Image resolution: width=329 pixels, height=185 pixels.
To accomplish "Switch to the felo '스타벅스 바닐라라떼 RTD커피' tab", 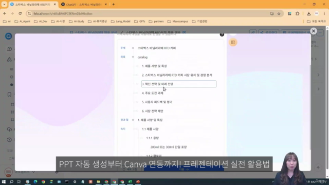I will [32, 5].
